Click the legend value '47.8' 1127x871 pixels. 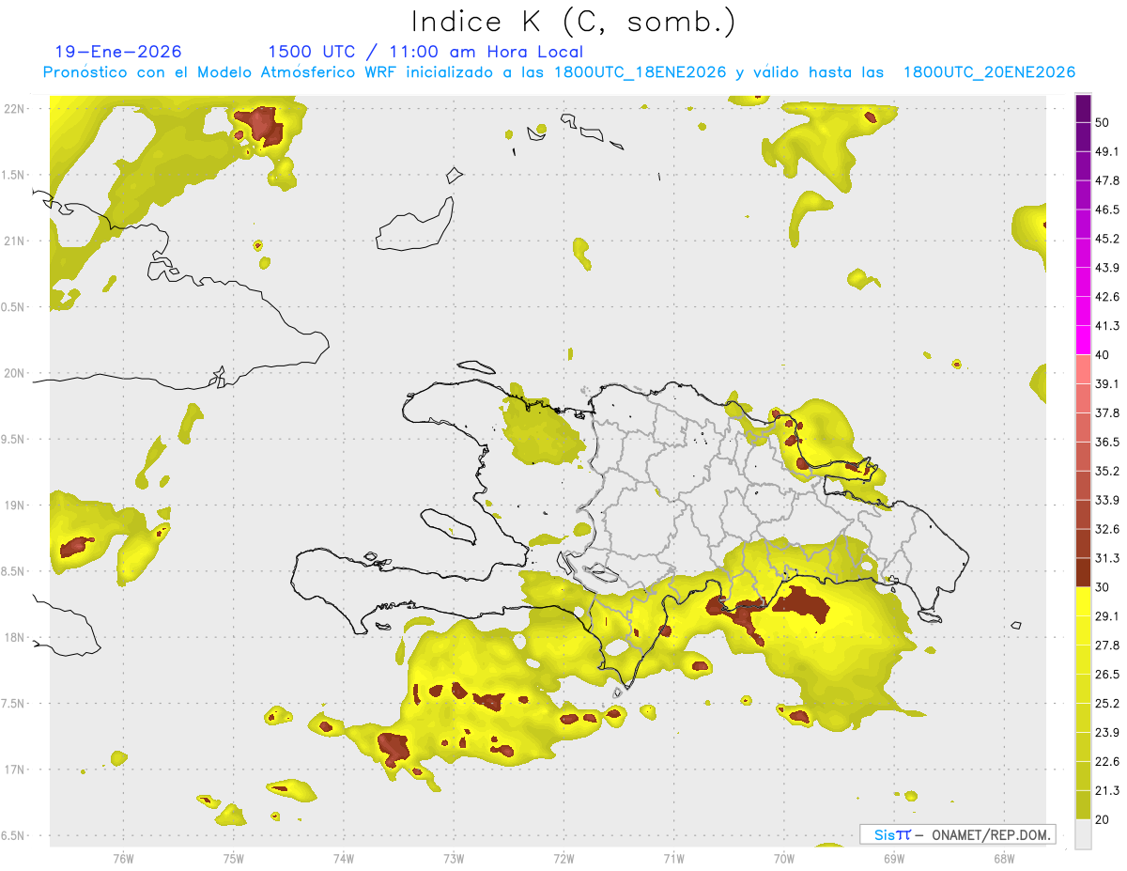[1107, 180]
